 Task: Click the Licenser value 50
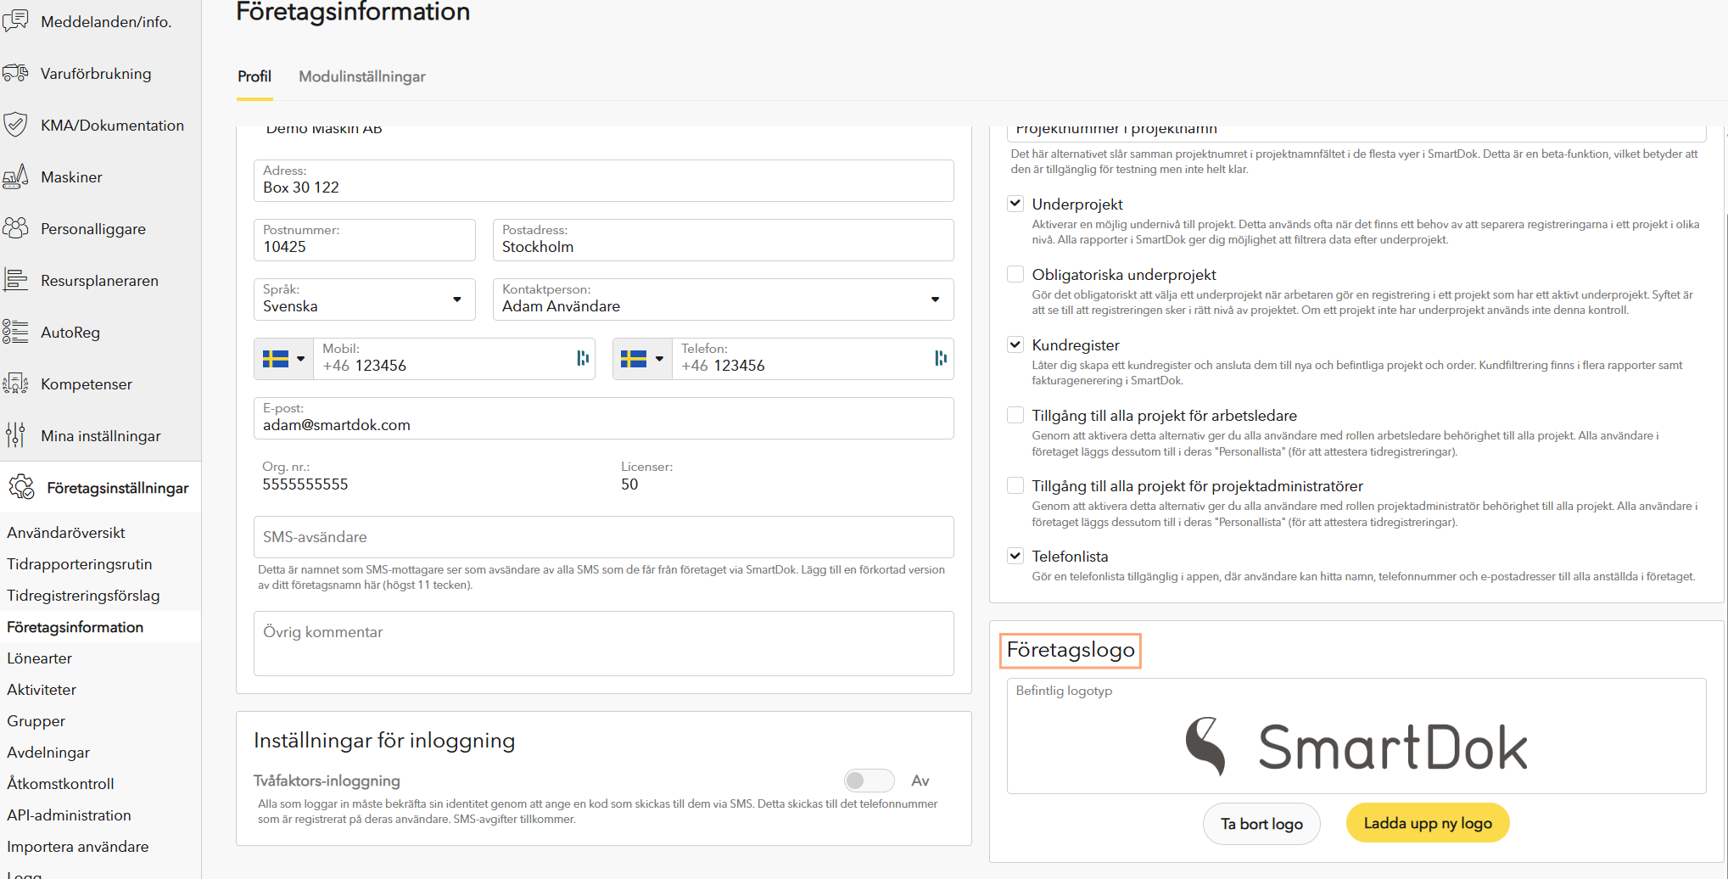pyautogui.click(x=629, y=484)
